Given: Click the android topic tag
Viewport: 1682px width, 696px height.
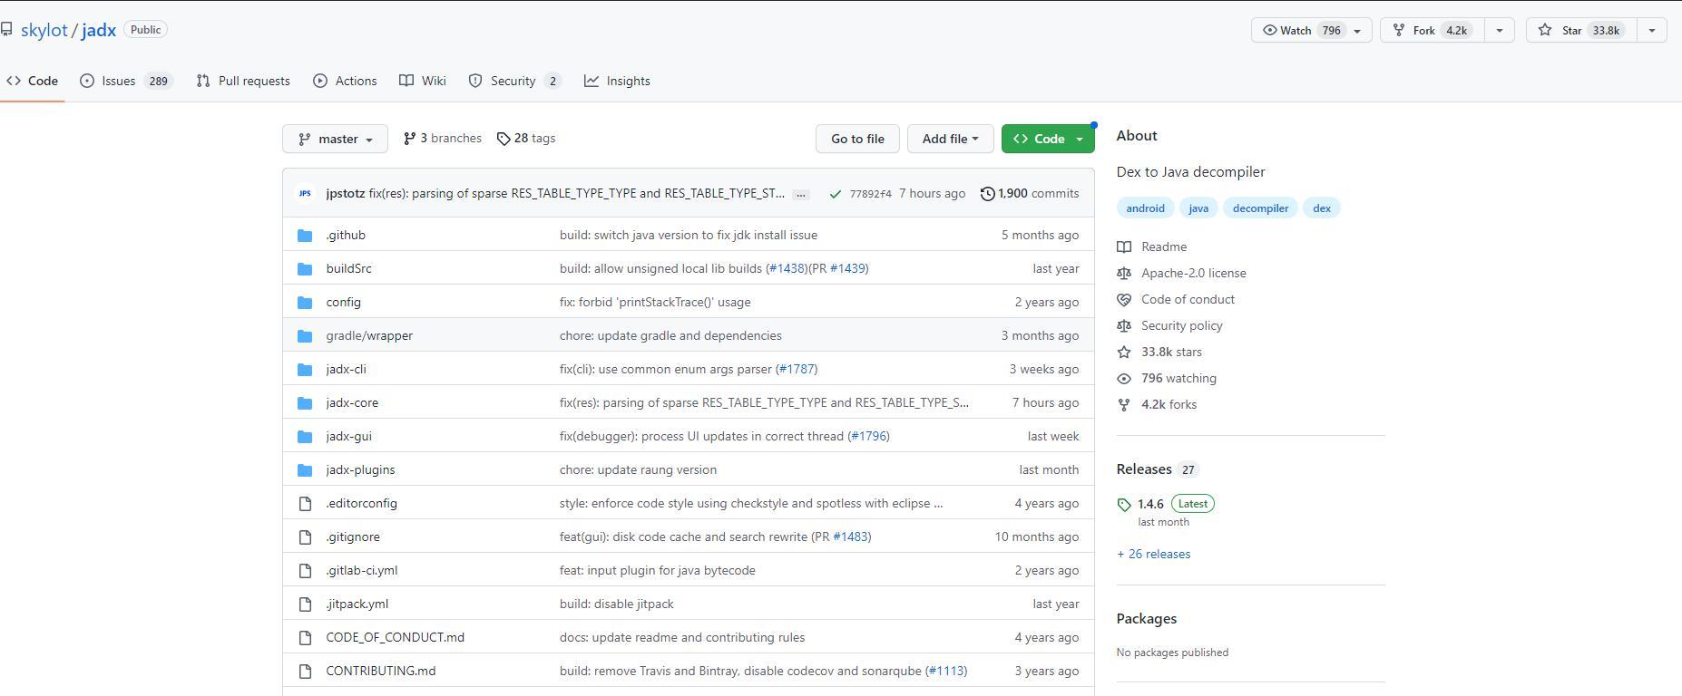Looking at the screenshot, I should [x=1145, y=208].
